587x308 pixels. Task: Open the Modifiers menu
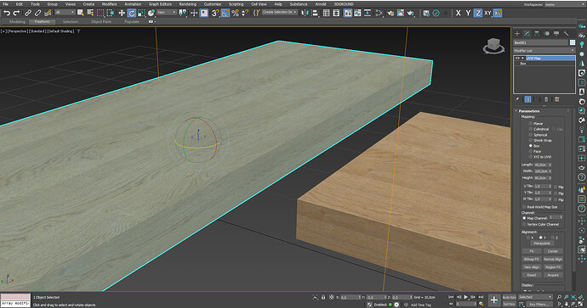coord(109,4)
